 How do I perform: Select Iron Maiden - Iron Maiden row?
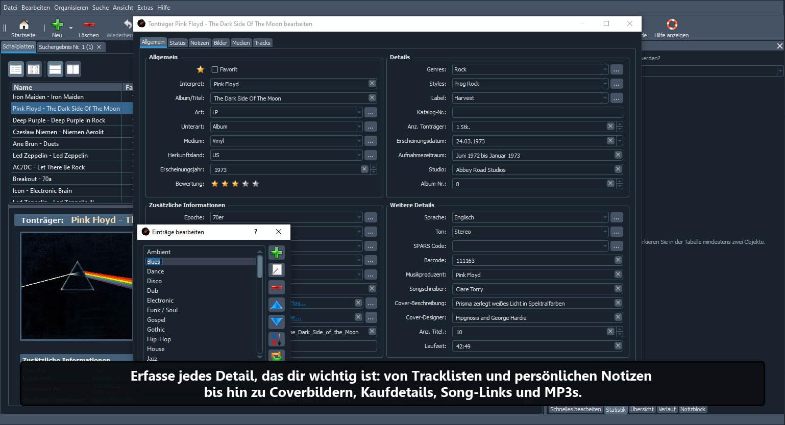[71, 97]
